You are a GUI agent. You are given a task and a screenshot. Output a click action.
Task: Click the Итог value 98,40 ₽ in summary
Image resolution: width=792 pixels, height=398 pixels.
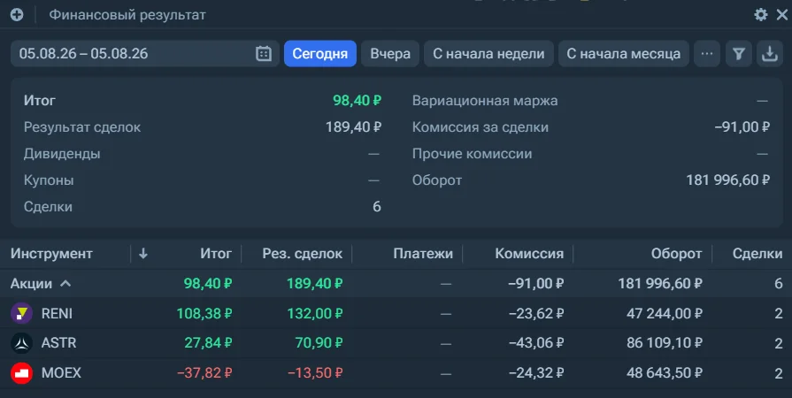coord(357,101)
